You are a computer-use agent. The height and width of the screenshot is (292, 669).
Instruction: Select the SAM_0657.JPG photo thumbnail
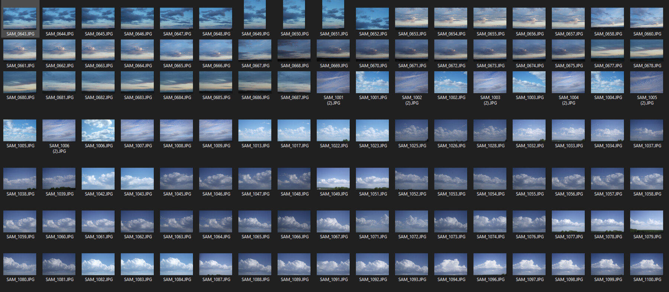coord(568,19)
